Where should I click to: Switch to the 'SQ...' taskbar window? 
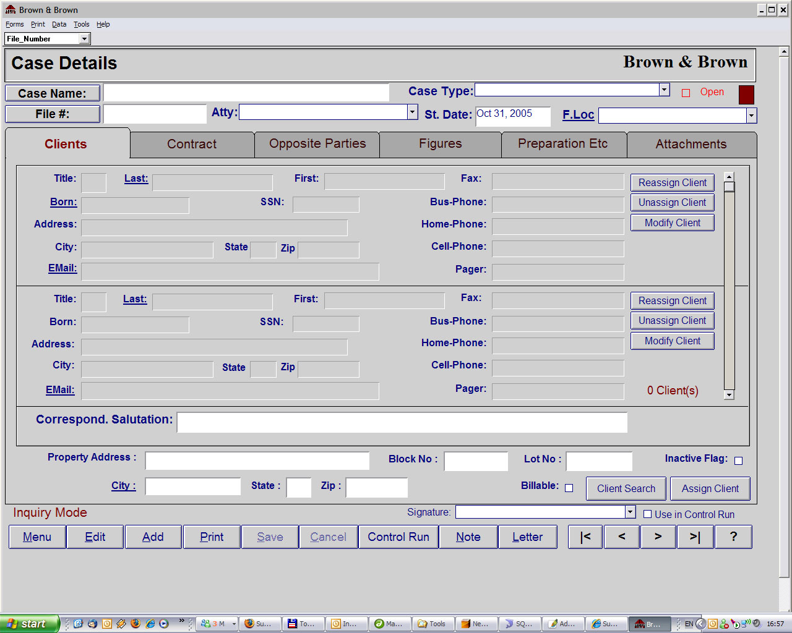[x=520, y=624]
